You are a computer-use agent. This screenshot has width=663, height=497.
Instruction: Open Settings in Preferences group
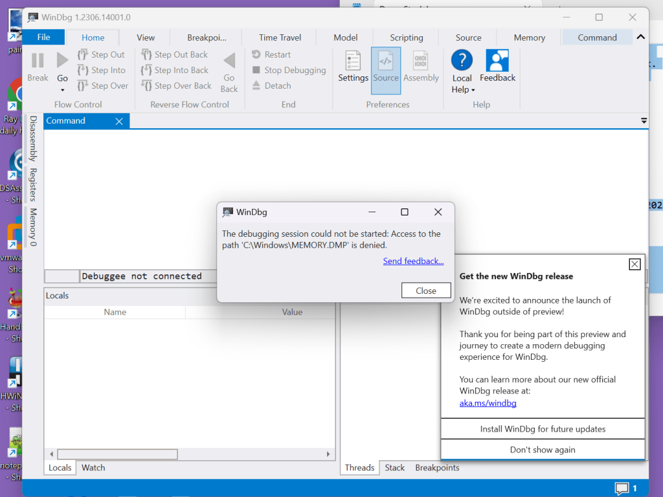pyautogui.click(x=353, y=67)
